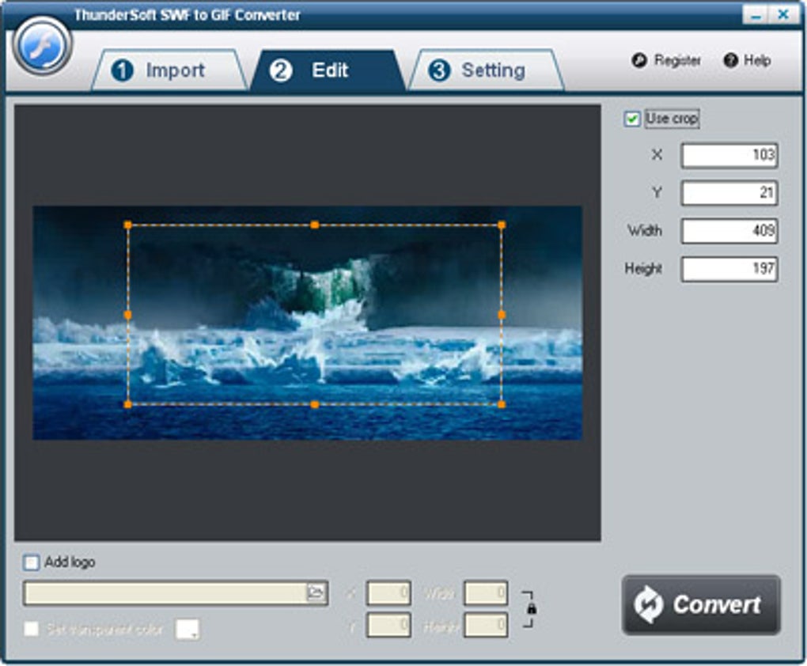
Task: Click the crop Width field
Action: 729,231
